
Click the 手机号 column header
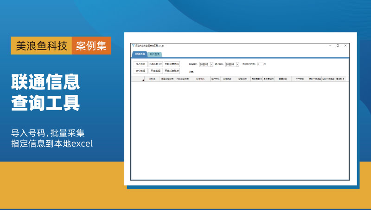tap(152, 79)
